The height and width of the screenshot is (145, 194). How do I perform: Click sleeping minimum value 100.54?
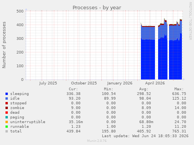click(x=109, y=94)
